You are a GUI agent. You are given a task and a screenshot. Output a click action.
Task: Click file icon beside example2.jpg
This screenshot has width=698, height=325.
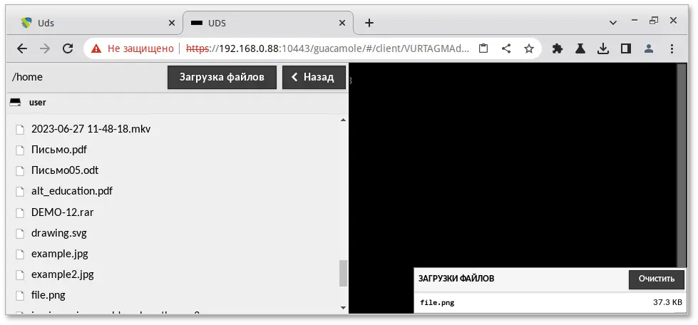click(19, 275)
